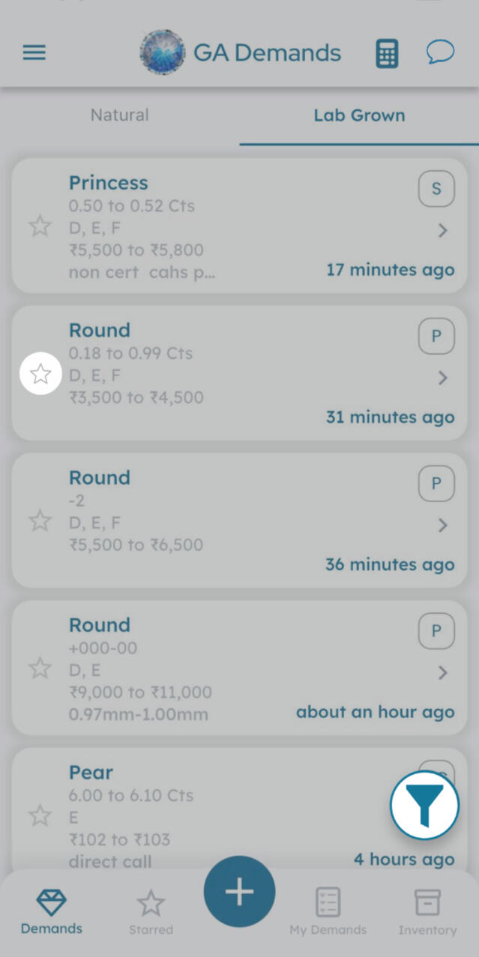Open the chat messages icon
The height and width of the screenshot is (957, 479).
click(441, 52)
